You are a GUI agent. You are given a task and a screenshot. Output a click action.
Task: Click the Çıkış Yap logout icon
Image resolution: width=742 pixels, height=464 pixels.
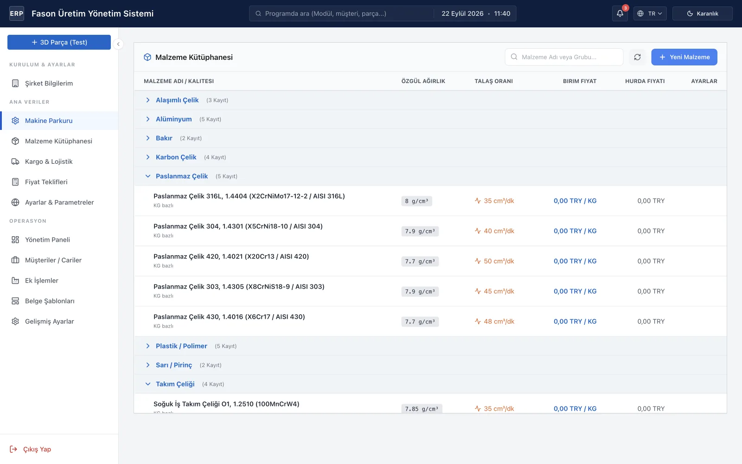tap(13, 449)
